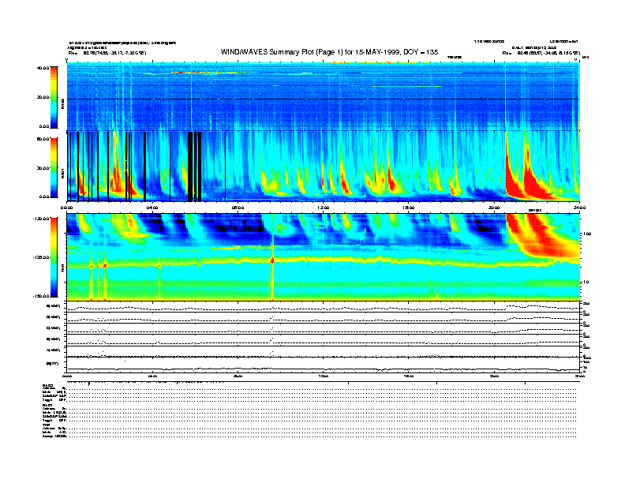Viewport: 625px width, 483px height.
Task: Click the 12:00 label under the bottom line plots
Action: pyautogui.click(x=324, y=376)
